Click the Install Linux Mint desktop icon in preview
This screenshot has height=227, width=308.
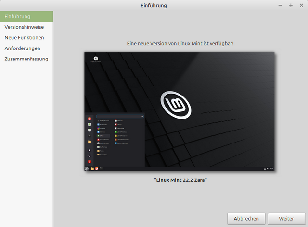point(95,59)
